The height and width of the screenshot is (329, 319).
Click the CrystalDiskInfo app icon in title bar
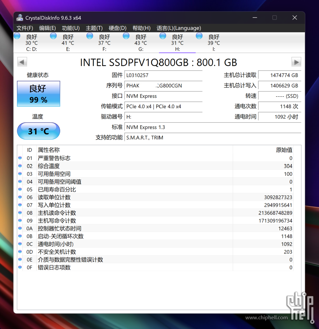coord(20,18)
